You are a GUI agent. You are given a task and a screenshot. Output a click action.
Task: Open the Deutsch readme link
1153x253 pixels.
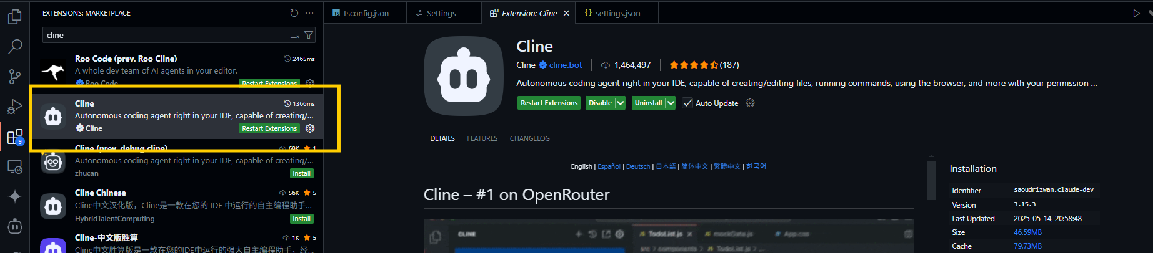[x=638, y=166]
